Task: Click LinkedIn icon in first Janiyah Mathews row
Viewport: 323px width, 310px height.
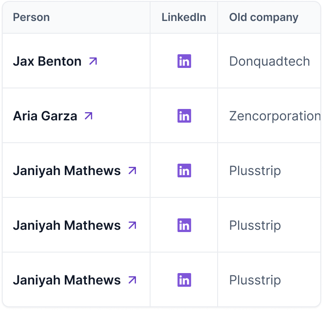Action: coord(184,170)
